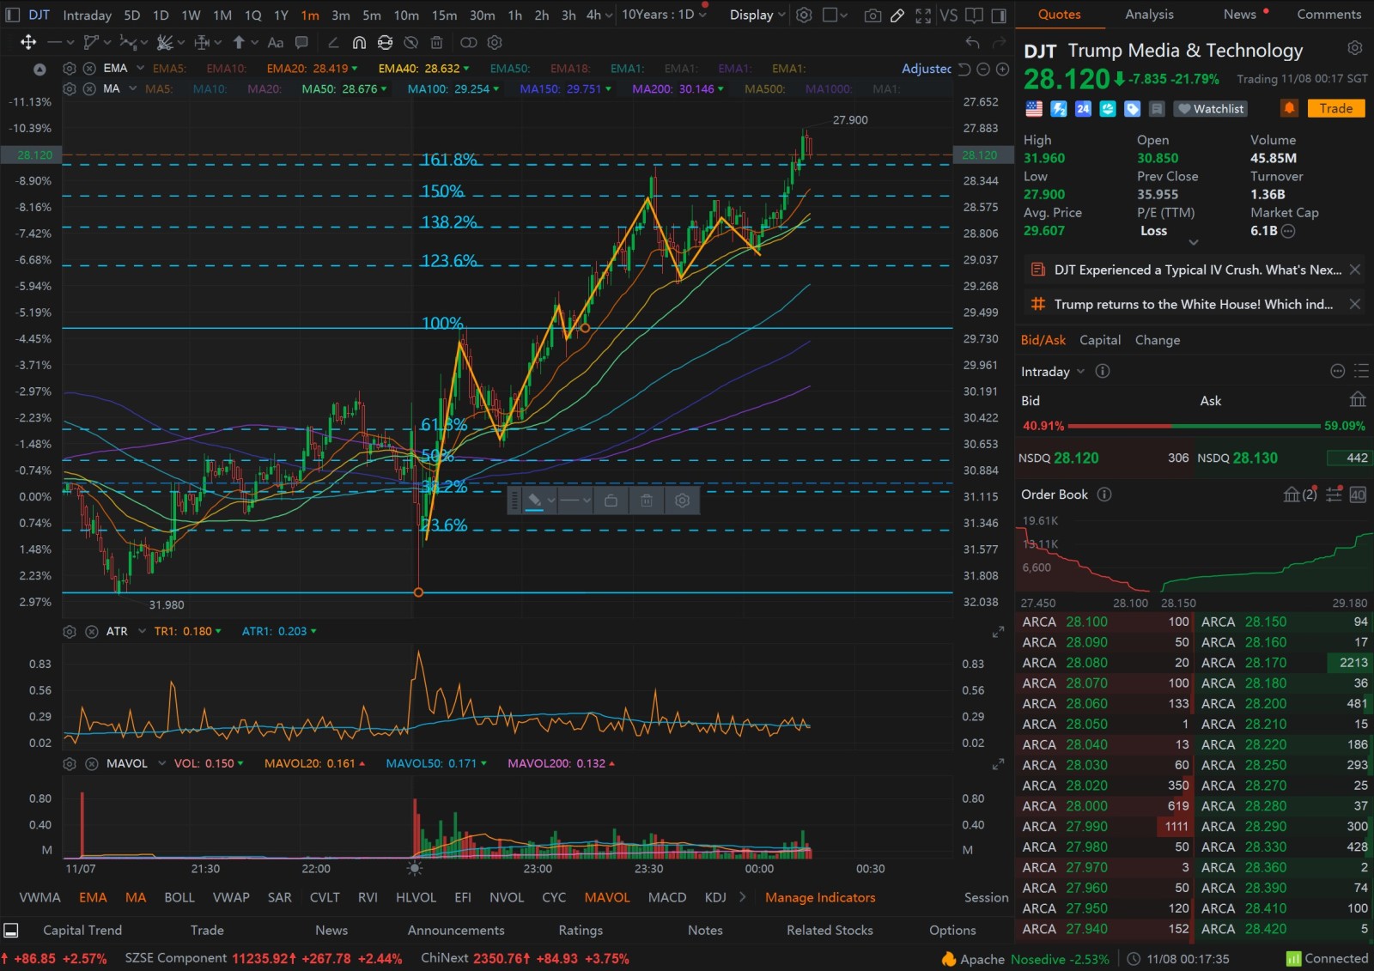1374x971 pixels.
Task: Reset chart view with rotate arrow
Action: 964,69
